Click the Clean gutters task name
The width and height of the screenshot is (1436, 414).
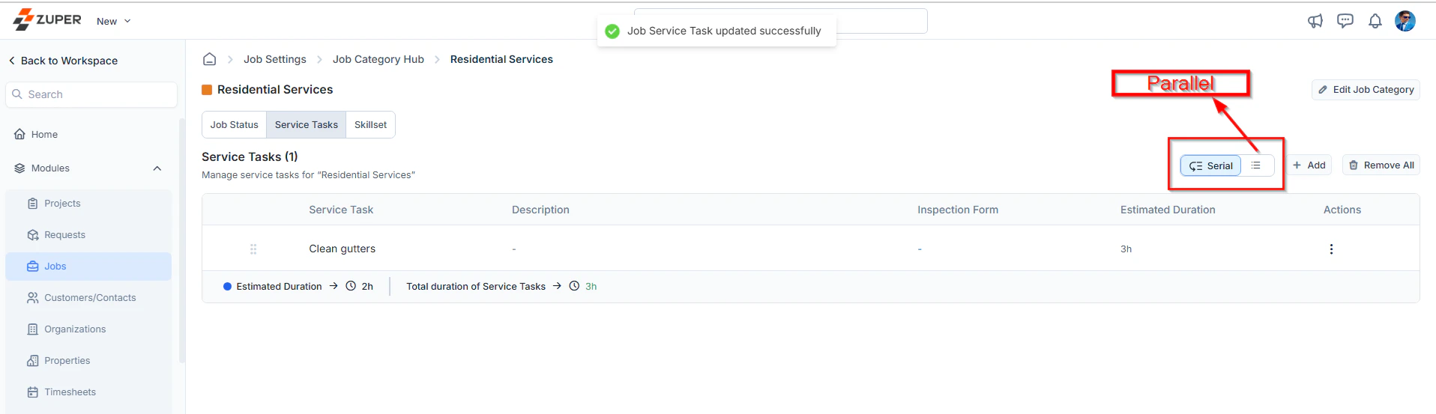(x=343, y=249)
